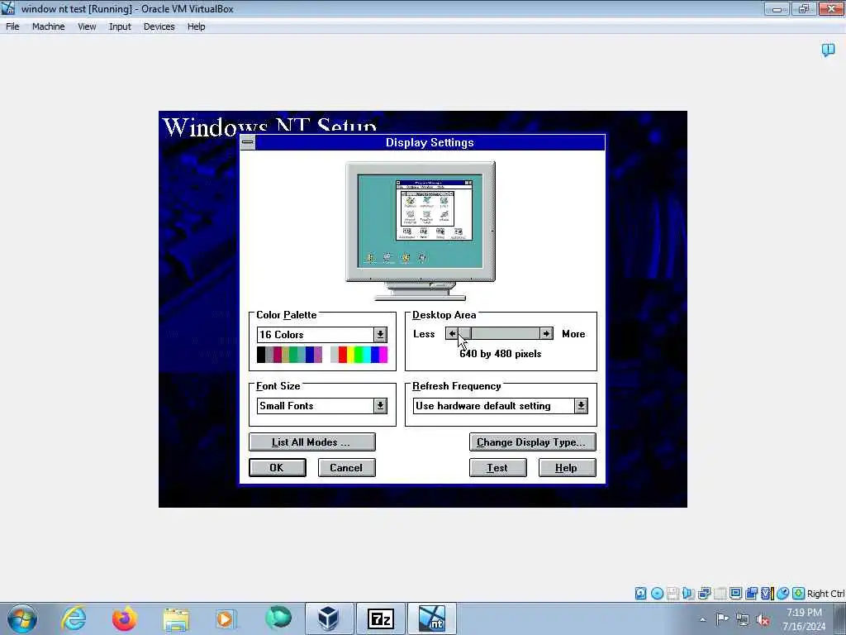
Task: Show hidden tray icons arrow
Action: click(x=702, y=619)
